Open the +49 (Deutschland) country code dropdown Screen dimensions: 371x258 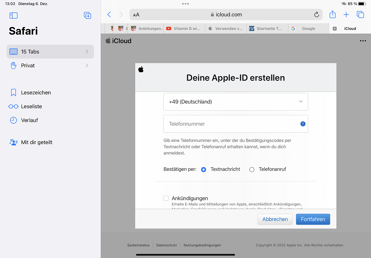pyautogui.click(x=236, y=102)
